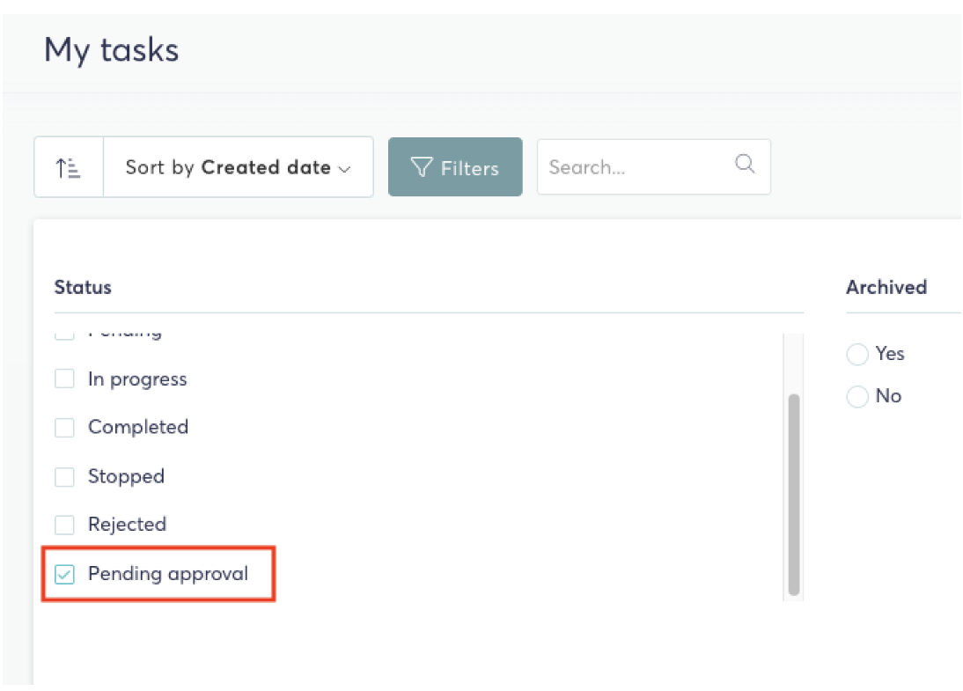Image resolution: width=963 pixels, height=691 pixels.
Task: Click the Status list scrollbar thumb
Action: (793, 495)
